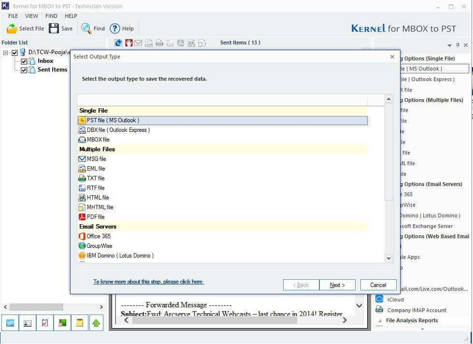This screenshot has height=344, width=473.
Task: Click the Find magnifier icon
Action: tap(86, 29)
